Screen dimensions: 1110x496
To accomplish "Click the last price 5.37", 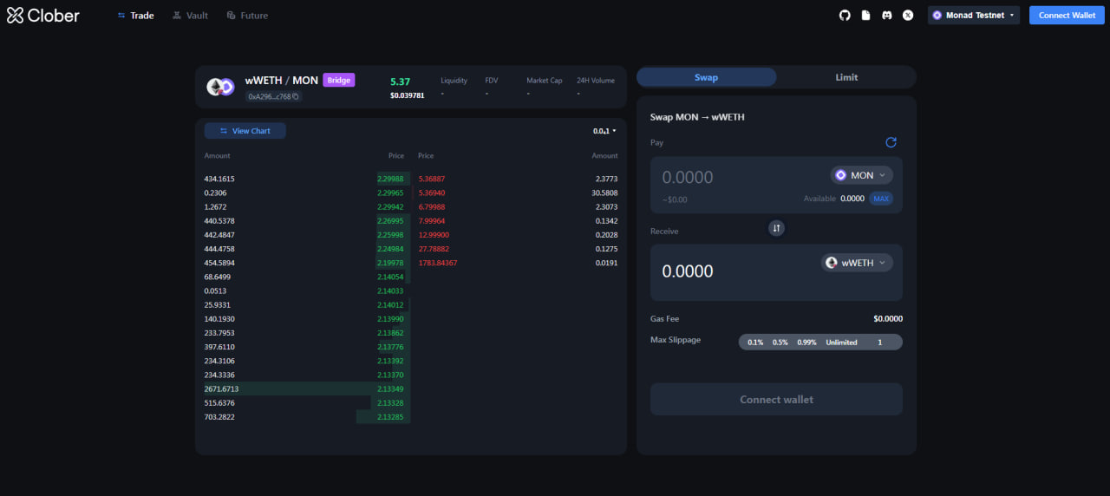I will click(x=400, y=82).
